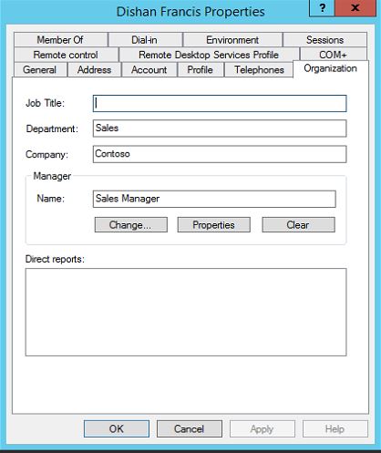Image resolution: width=381 pixels, height=453 pixels.
Task: Select the COM+ tab
Action: (x=333, y=55)
